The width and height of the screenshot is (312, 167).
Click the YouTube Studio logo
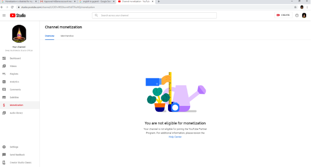pyautogui.click(x=18, y=15)
